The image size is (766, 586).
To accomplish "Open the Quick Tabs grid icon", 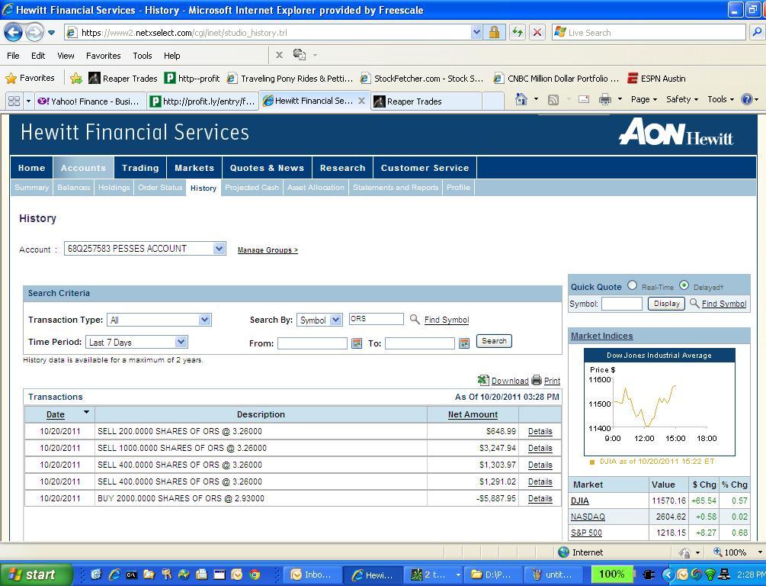I will click(14, 101).
